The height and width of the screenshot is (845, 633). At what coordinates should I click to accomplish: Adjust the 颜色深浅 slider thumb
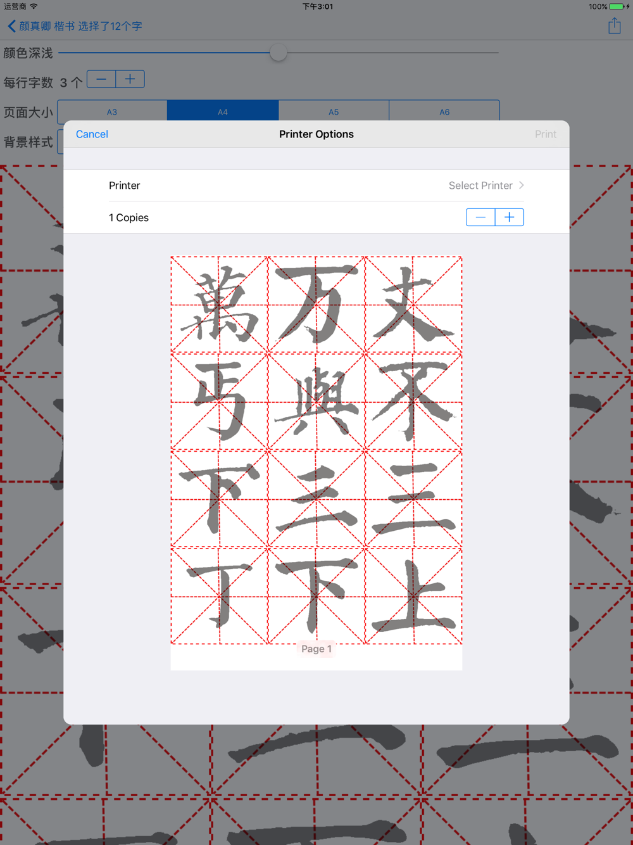[278, 53]
